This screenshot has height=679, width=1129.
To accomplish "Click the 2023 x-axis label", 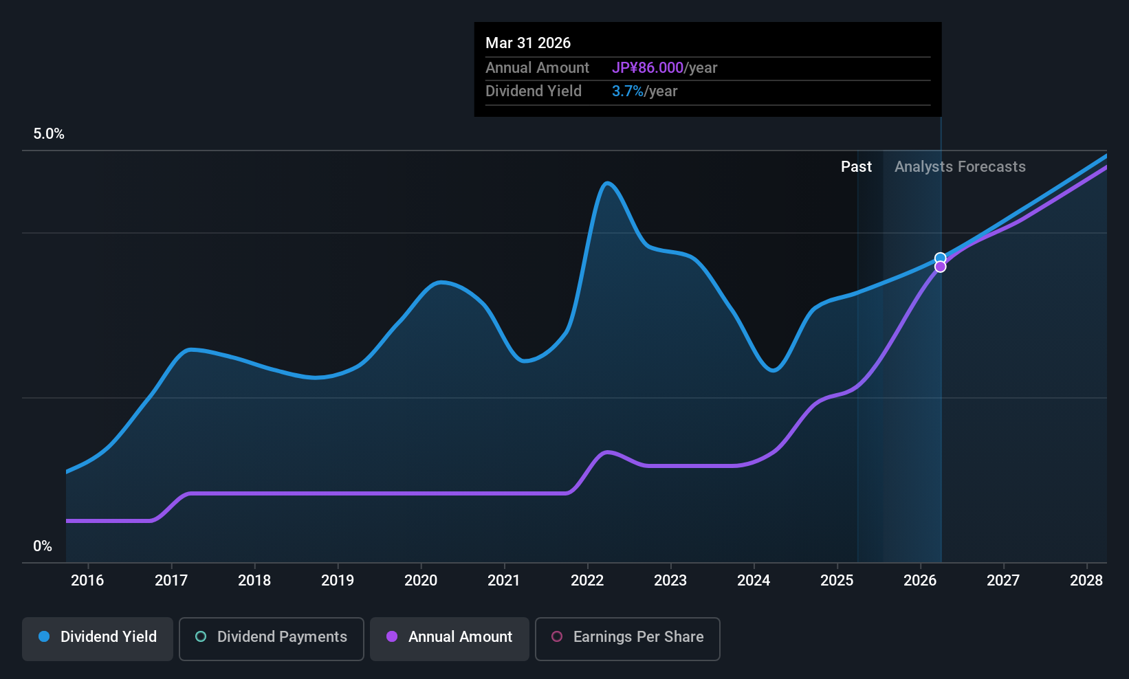I will pyautogui.click(x=670, y=581).
